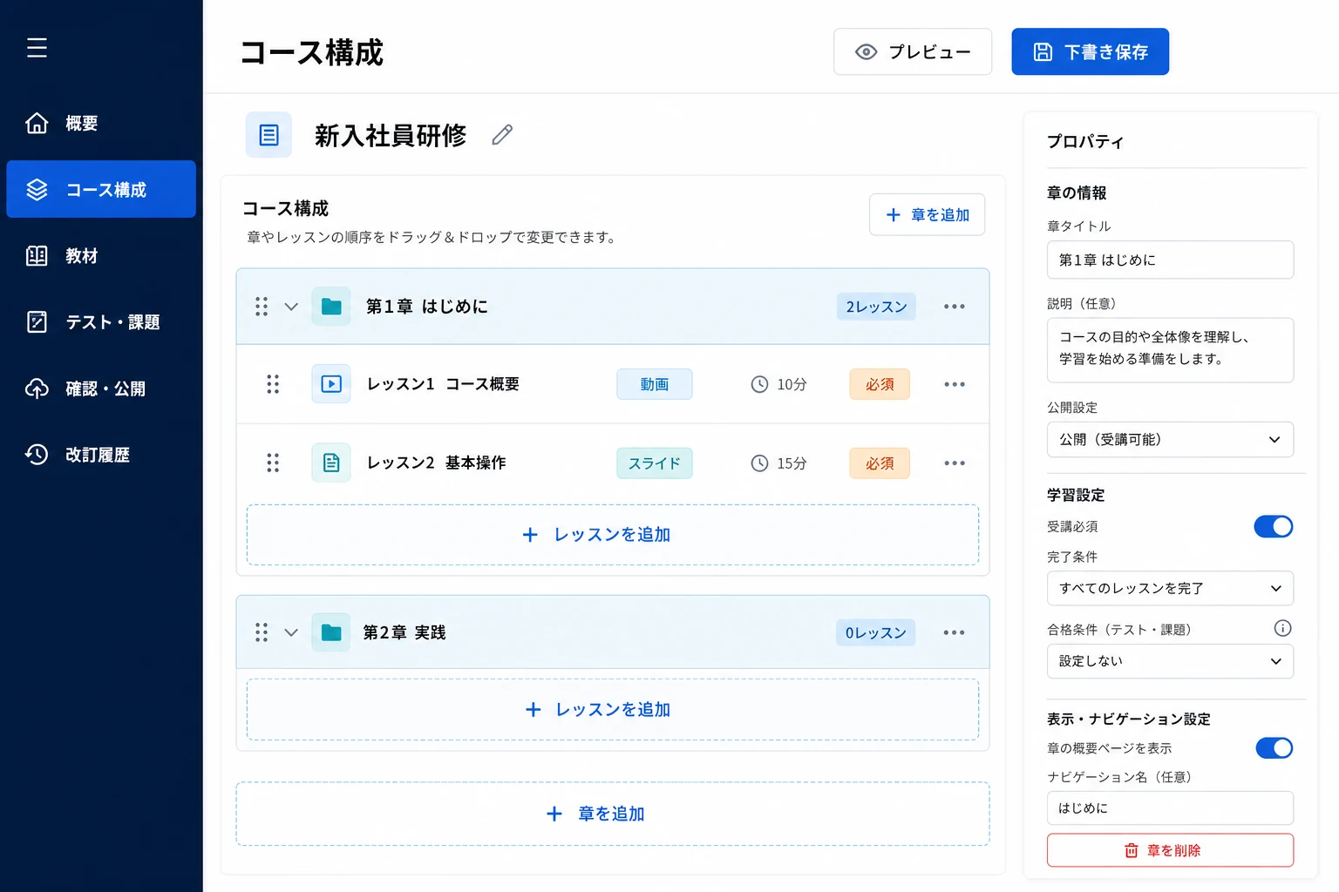Click the video icon of レッスン1
This screenshot has height=892, width=1339.
pyautogui.click(x=331, y=384)
